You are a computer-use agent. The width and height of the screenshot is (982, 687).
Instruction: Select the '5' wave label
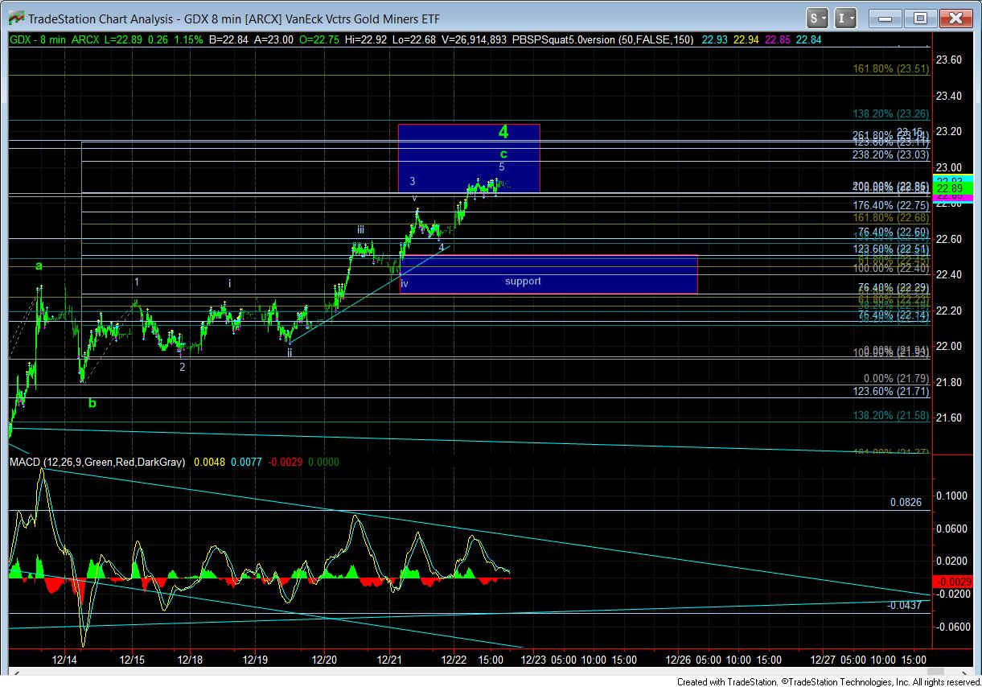[x=501, y=167]
